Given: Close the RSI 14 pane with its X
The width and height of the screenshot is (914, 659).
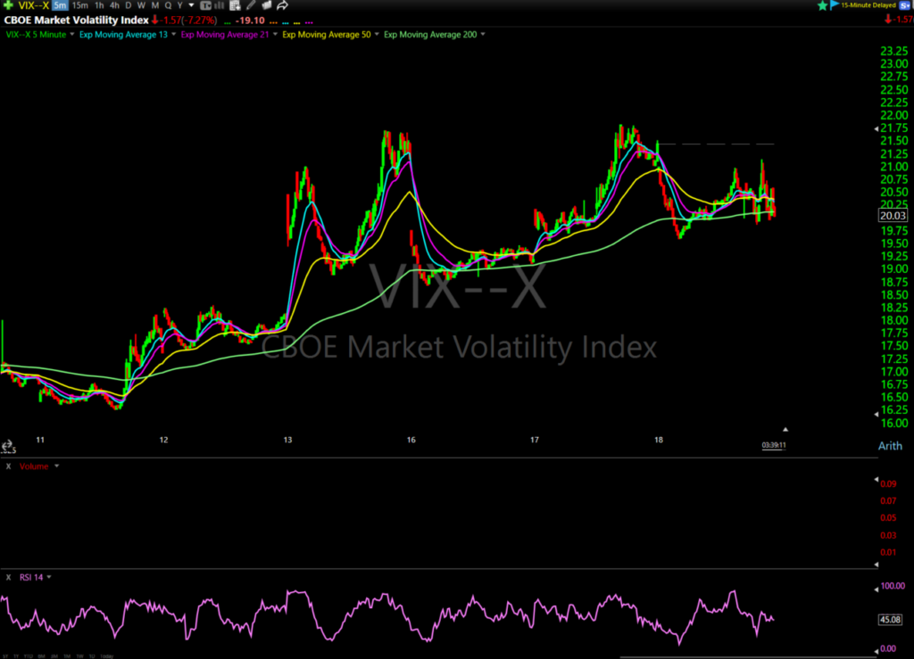Looking at the screenshot, I should [x=8, y=578].
